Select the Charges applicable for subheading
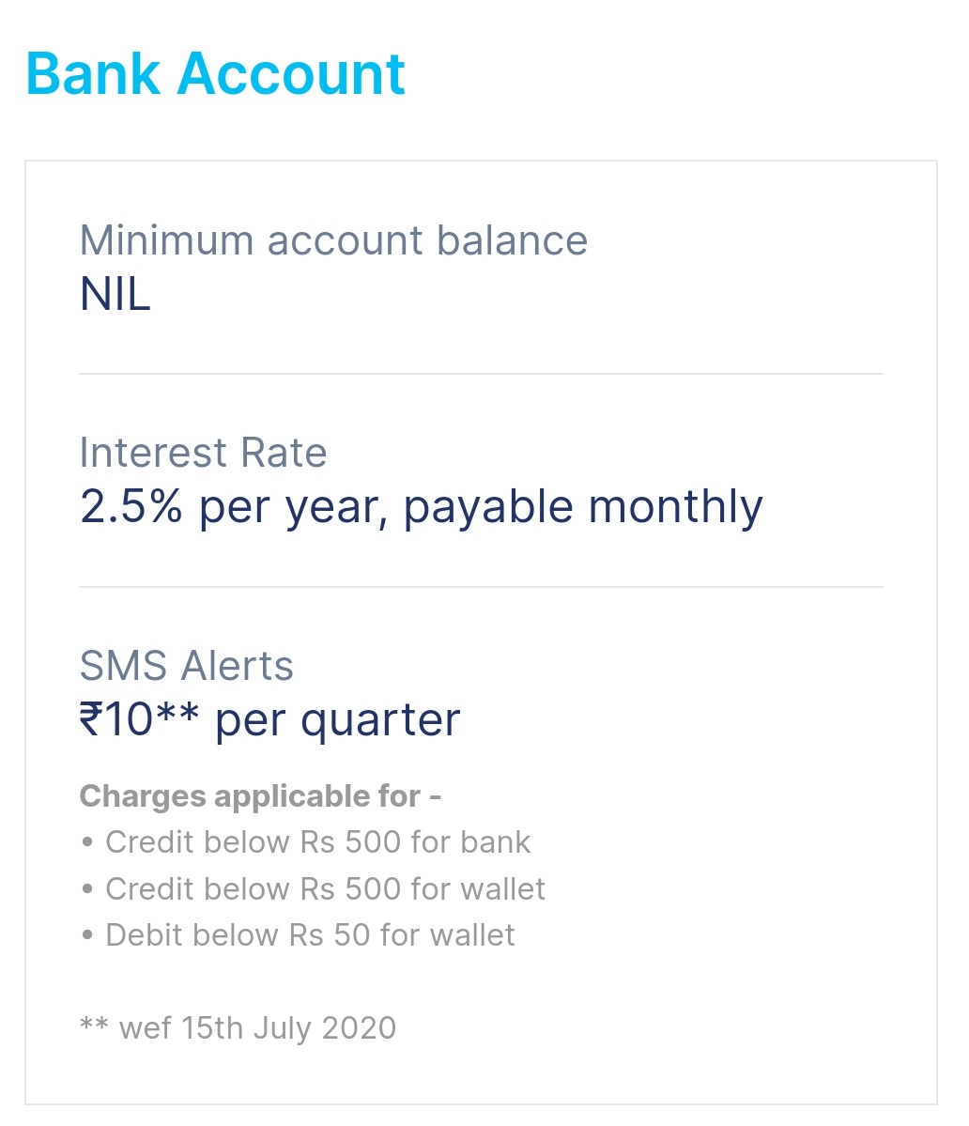The width and height of the screenshot is (969, 1126). click(260, 796)
